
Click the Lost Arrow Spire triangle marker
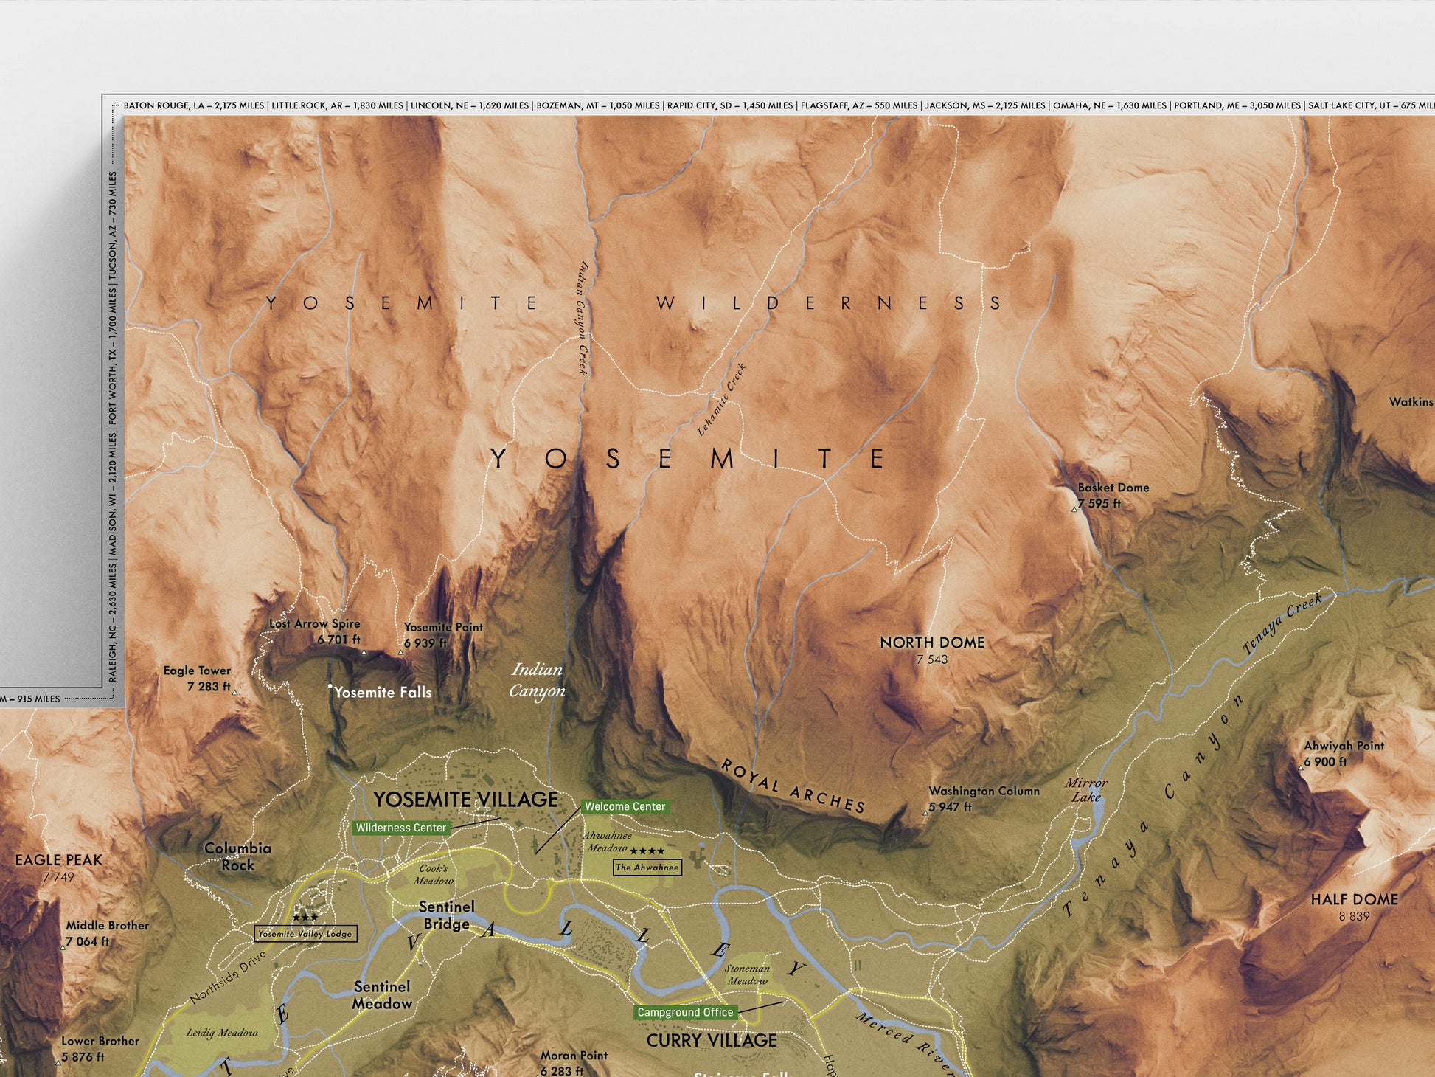click(x=364, y=652)
